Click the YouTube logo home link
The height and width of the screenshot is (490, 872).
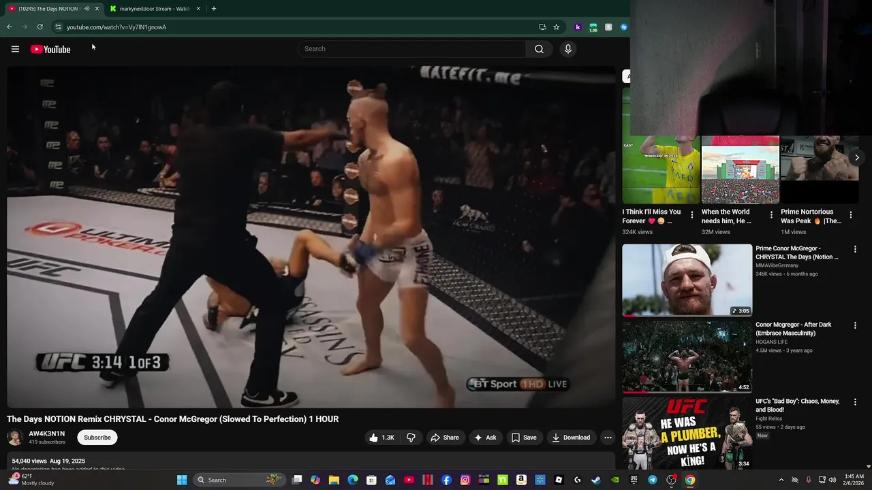pyautogui.click(x=50, y=49)
